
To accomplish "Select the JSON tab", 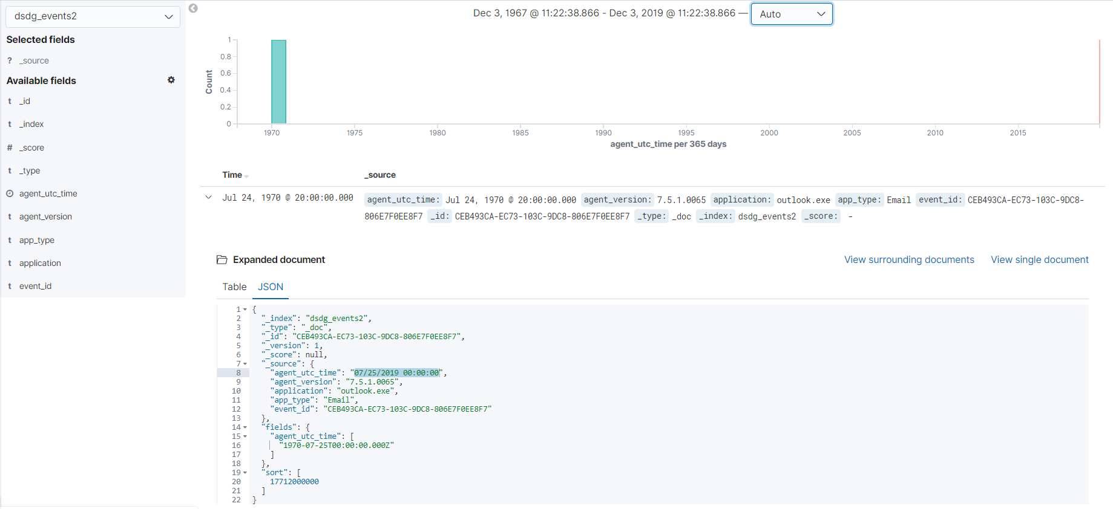I will click(x=271, y=287).
